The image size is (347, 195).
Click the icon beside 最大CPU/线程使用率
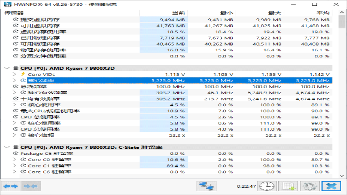pos(15,111)
